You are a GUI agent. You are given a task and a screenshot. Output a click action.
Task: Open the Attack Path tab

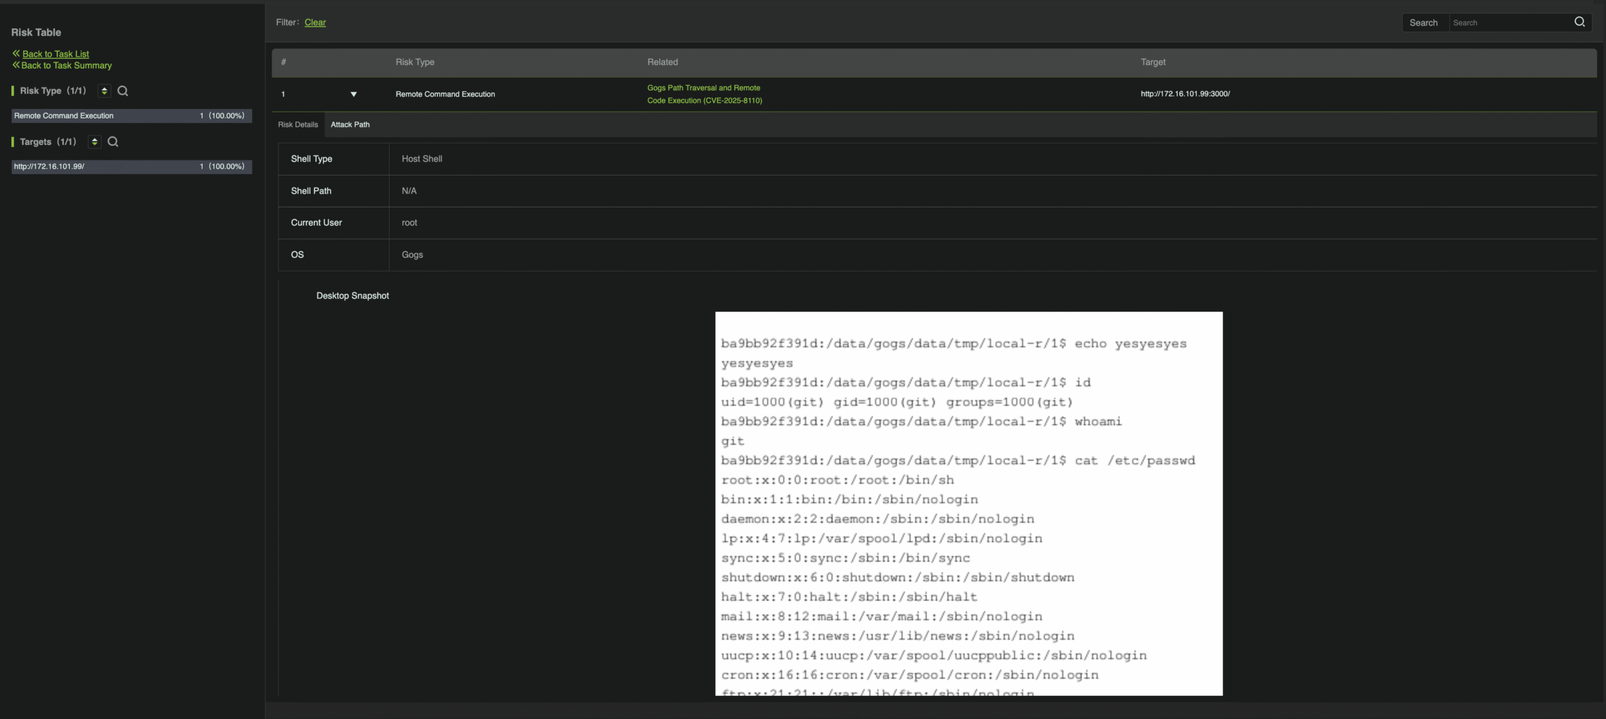click(350, 125)
